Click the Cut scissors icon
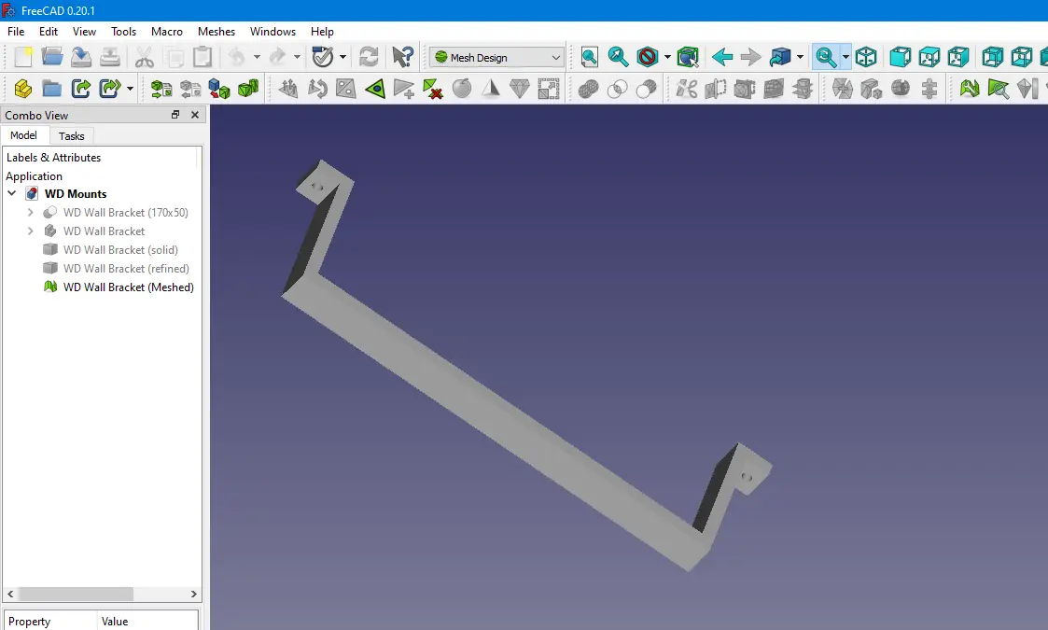The height and width of the screenshot is (630, 1048). click(144, 58)
